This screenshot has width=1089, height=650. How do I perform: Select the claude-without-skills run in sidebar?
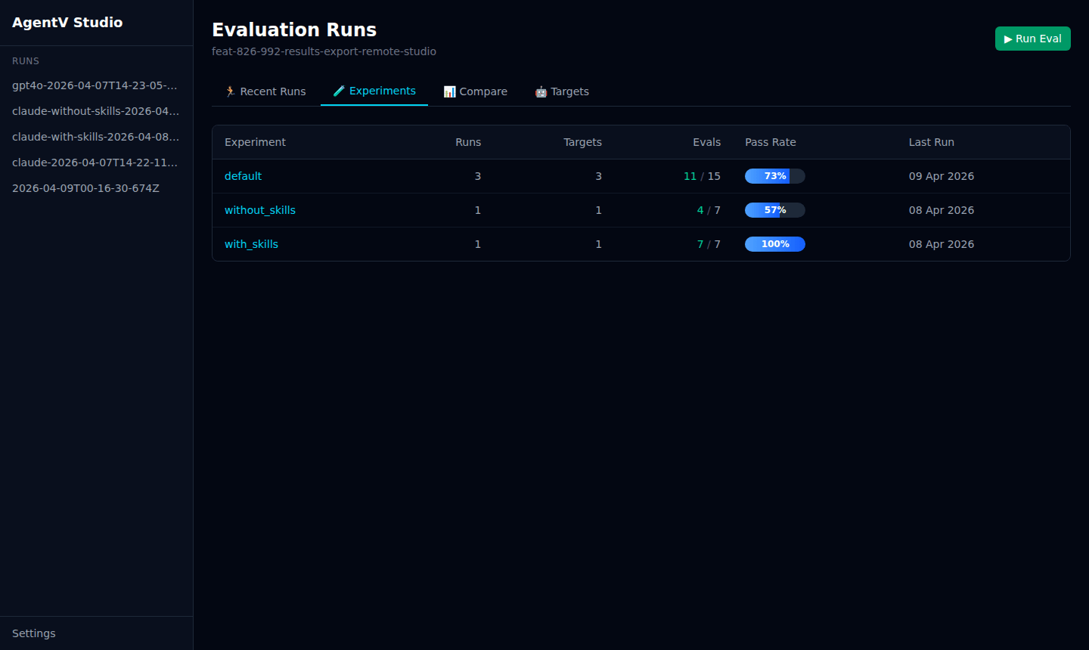pos(95,111)
